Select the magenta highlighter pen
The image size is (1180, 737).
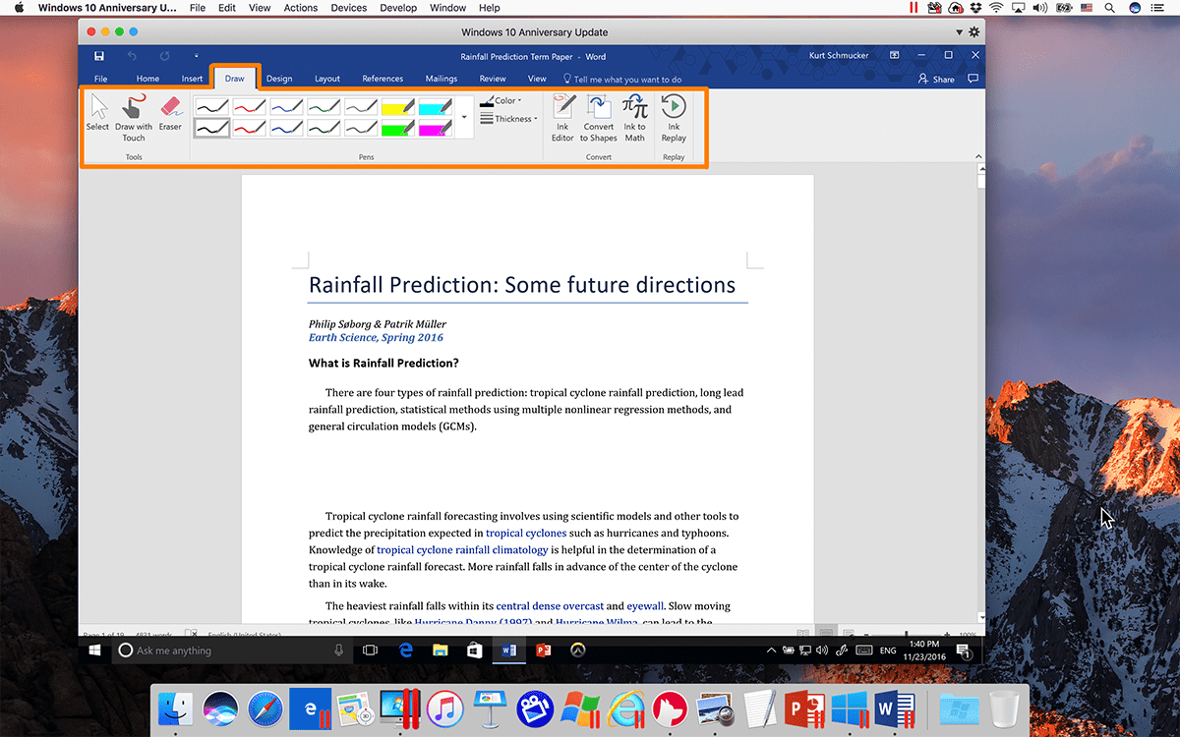[436, 127]
